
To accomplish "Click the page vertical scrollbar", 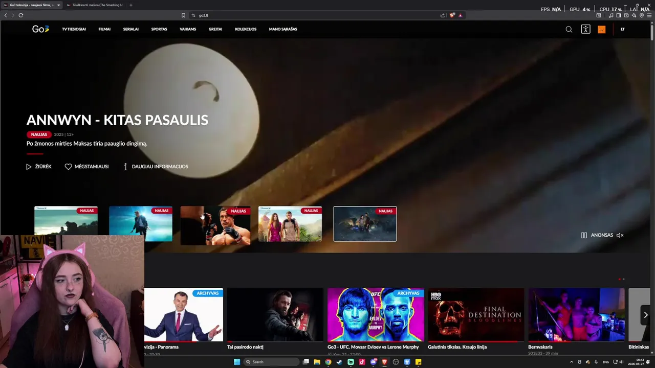I will coord(652,32).
